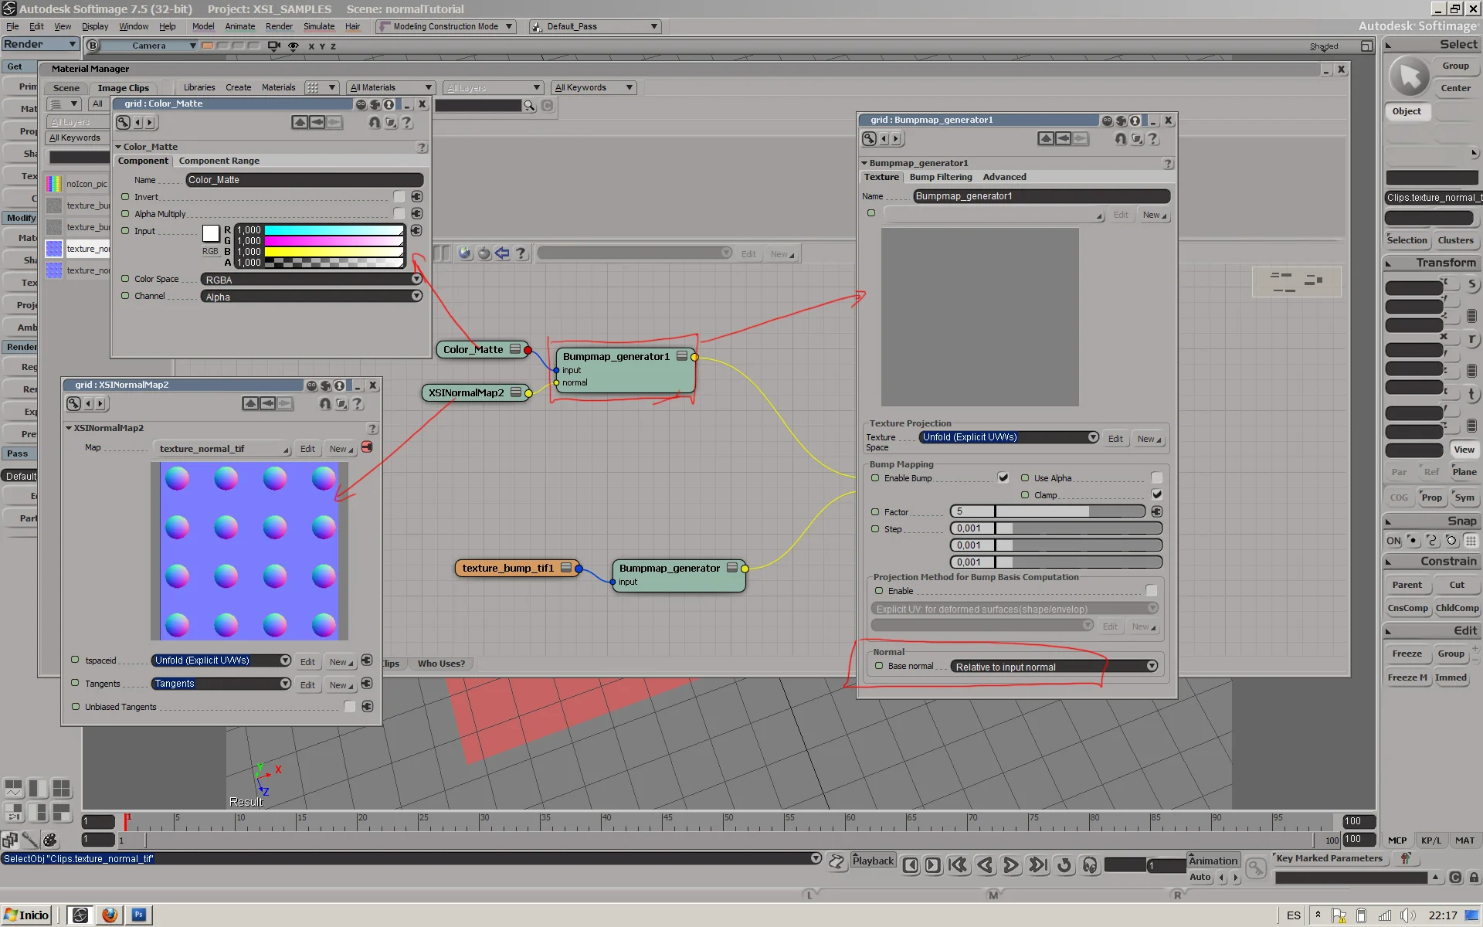1483x927 pixels.
Task: Click the help icon in Bumpmap_generator1 editor toolbar
Action: (1152, 139)
